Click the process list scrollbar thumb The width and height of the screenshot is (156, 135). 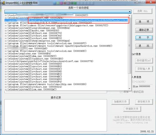(129, 45)
